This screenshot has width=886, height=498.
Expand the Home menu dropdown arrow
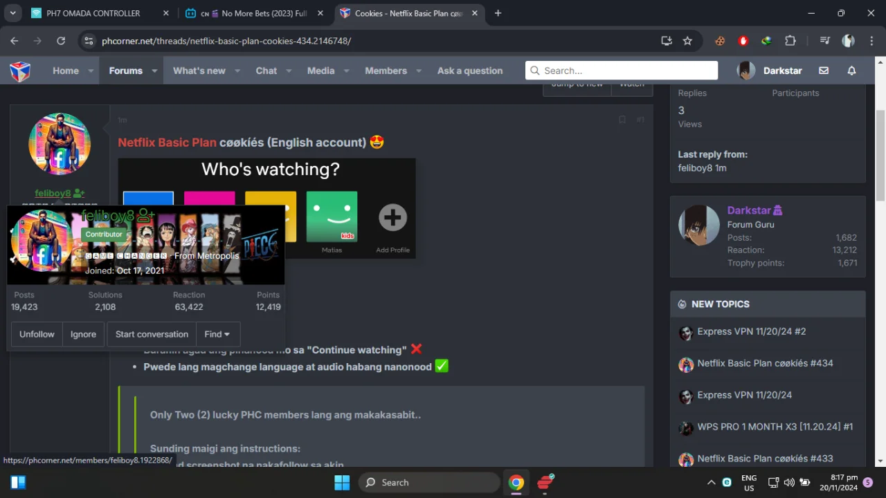(x=91, y=71)
